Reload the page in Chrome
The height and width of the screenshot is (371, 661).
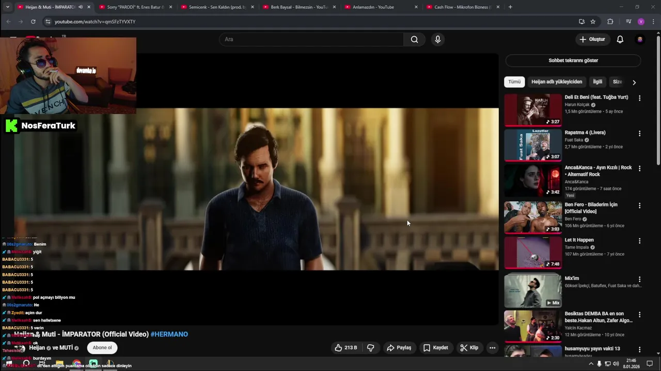(33, 22)
